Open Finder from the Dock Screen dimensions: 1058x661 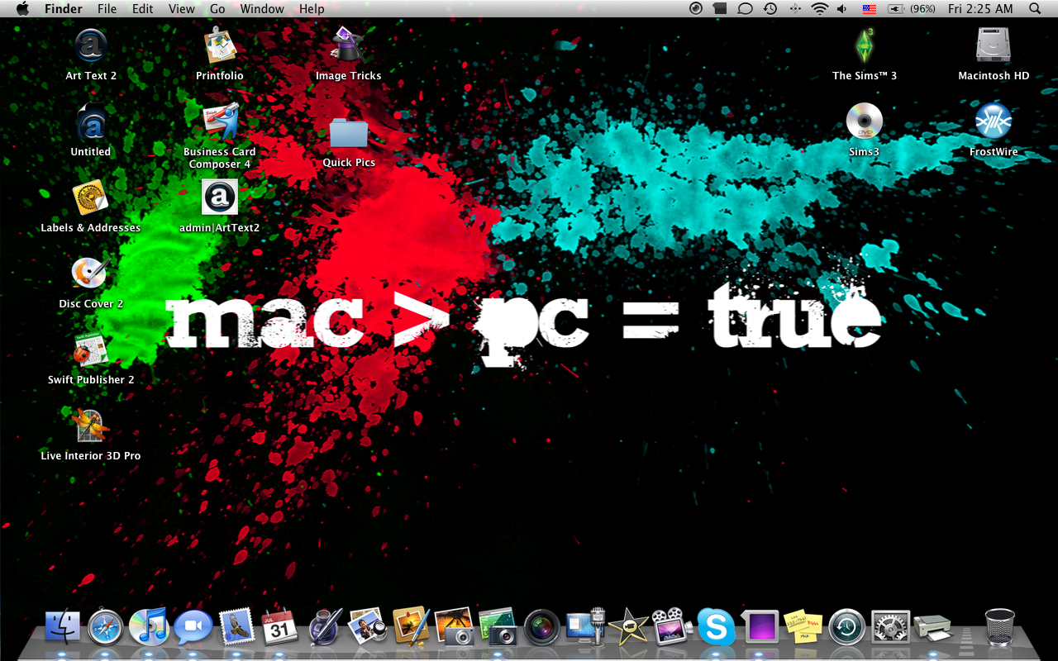tap(63, 626)
